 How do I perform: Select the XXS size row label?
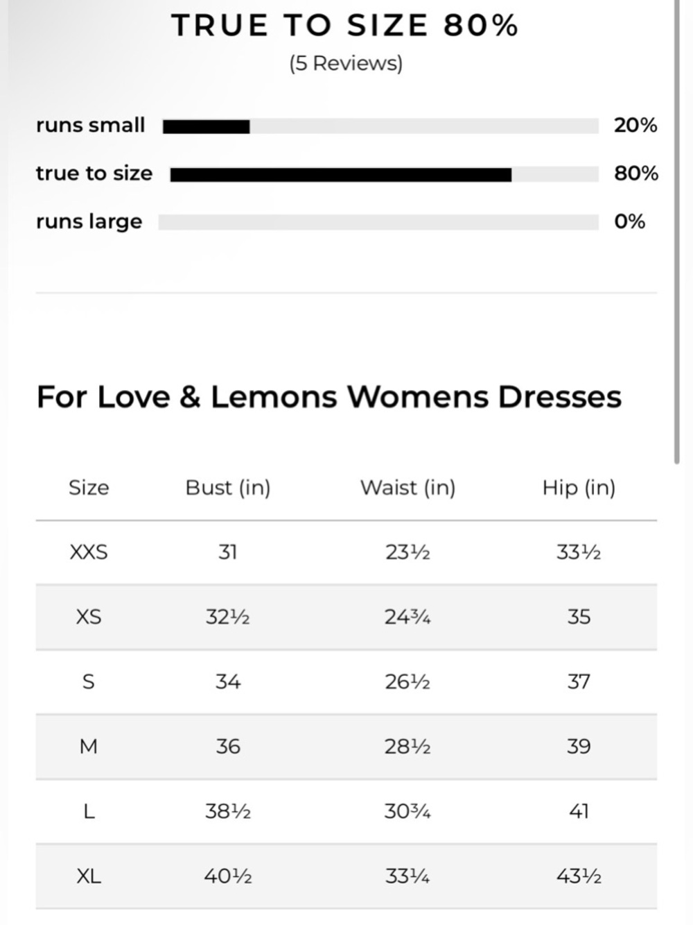pyautogui.click(x=89, y=552)
